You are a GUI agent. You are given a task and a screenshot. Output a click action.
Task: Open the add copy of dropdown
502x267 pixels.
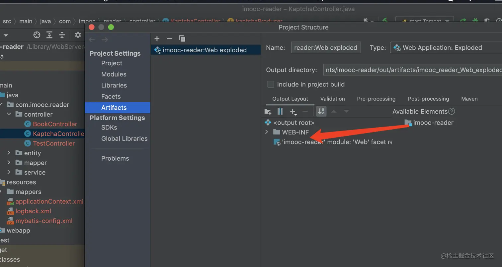click(x=293, y=112)
